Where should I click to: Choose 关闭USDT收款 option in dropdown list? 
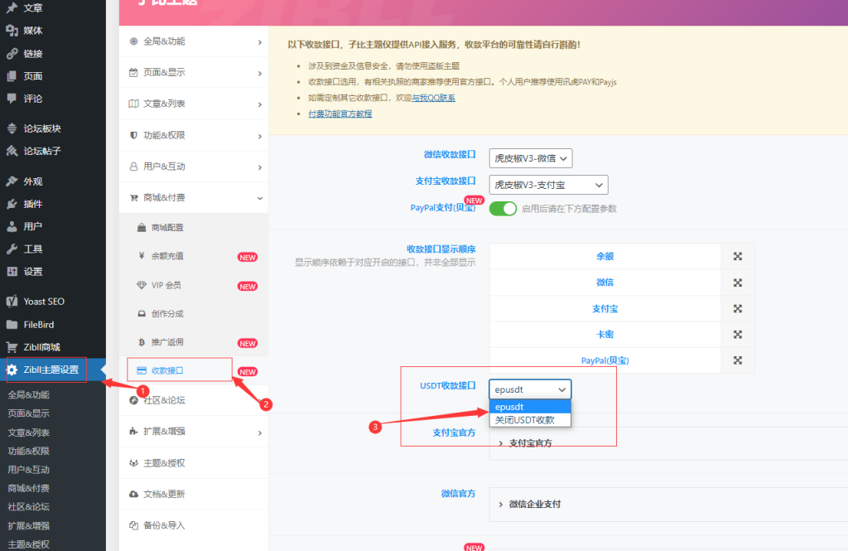(530, 420)
